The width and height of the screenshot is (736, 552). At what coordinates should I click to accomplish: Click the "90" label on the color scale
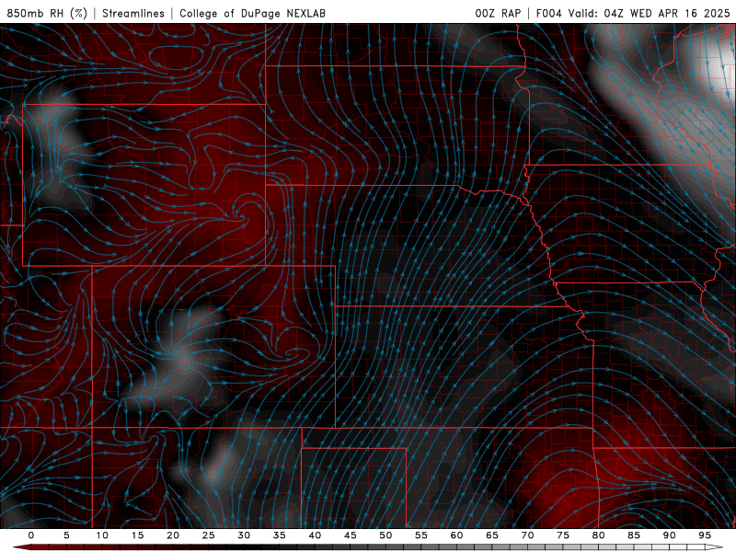click(x=669, y=535)
